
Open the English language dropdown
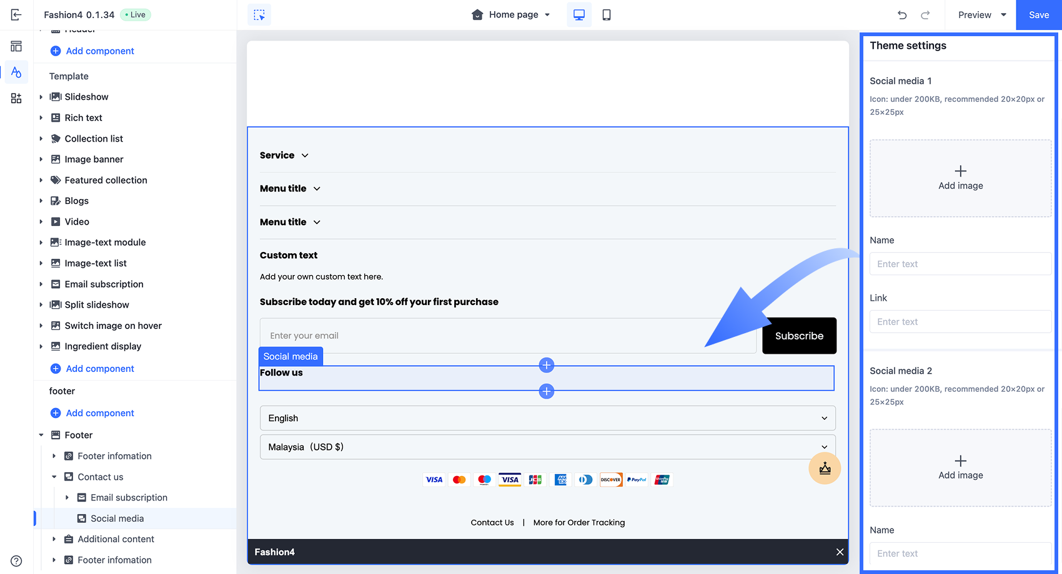click(x=547, y=418)
